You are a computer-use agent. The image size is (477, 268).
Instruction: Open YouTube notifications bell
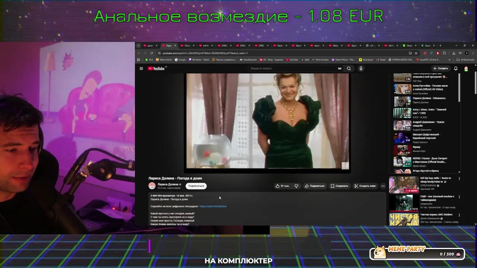(456, 68)
